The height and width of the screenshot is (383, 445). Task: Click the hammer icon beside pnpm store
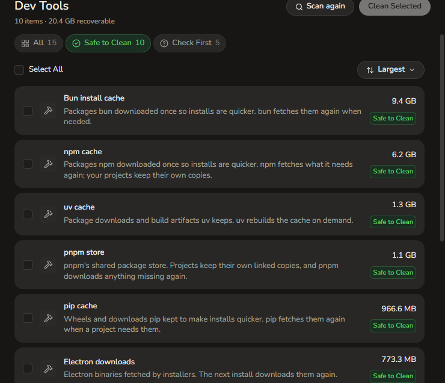pyautogui.click(x=48, y=265)
